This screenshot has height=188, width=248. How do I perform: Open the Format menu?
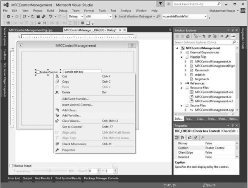(89, 11)
